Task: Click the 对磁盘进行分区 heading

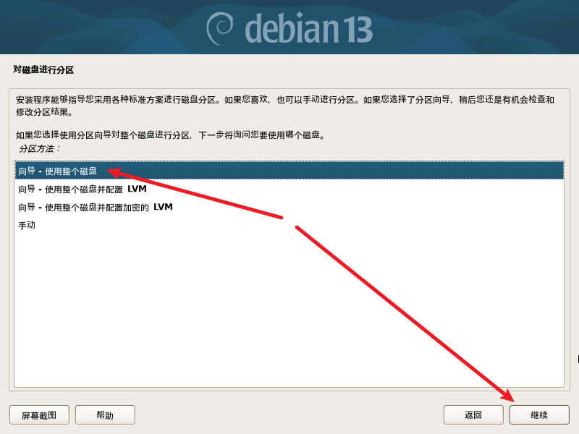Action: click(x=43, y=69)
